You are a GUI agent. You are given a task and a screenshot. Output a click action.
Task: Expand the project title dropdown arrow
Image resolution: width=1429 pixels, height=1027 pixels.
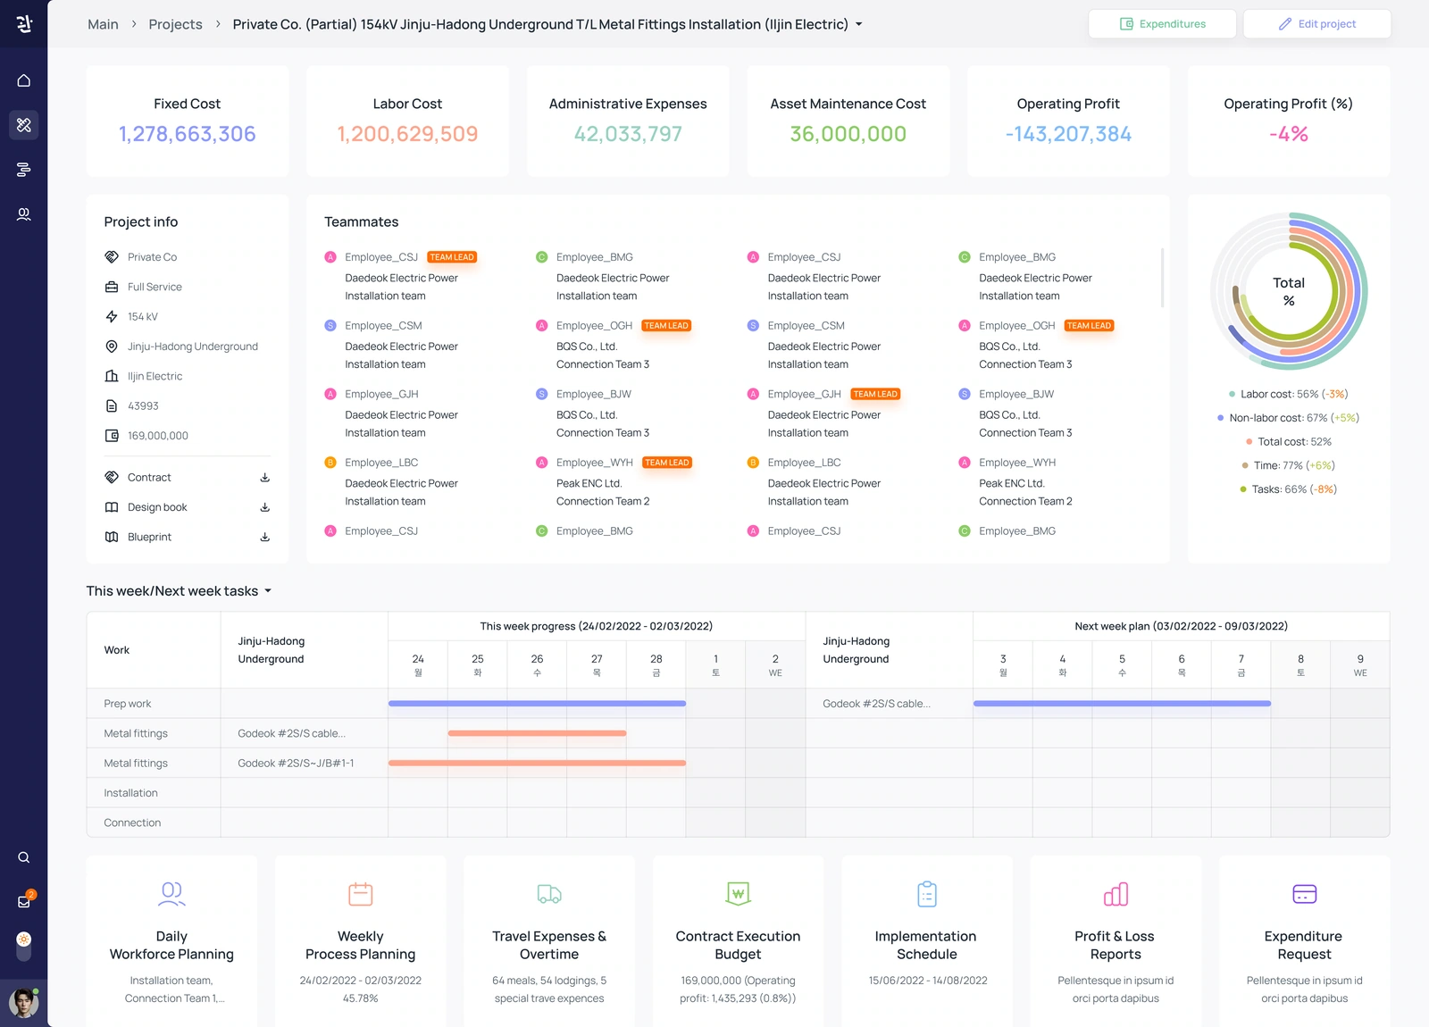tap(859, 25)
